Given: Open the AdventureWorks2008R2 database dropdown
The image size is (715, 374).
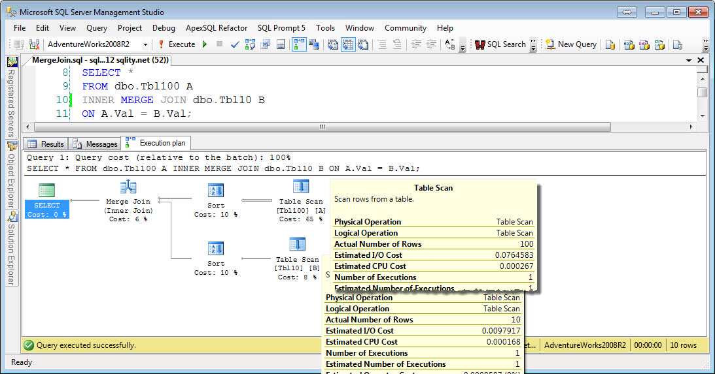Looking at the screenshot, I should tap(145, 44).
